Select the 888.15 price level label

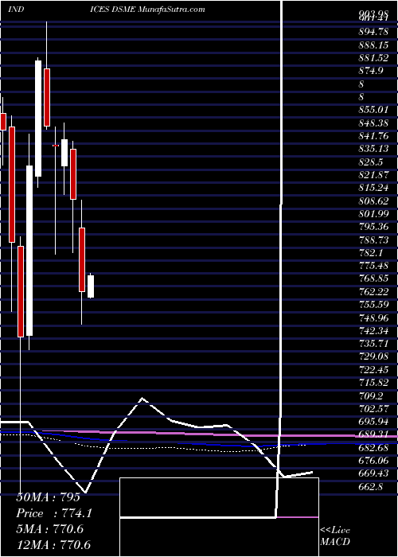point(373,45)
